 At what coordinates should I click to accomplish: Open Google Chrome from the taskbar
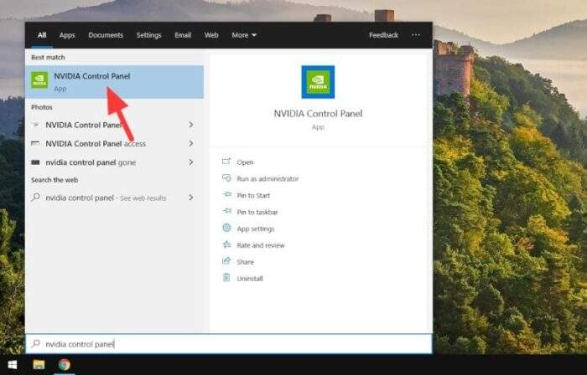click(x=65, y=365)
